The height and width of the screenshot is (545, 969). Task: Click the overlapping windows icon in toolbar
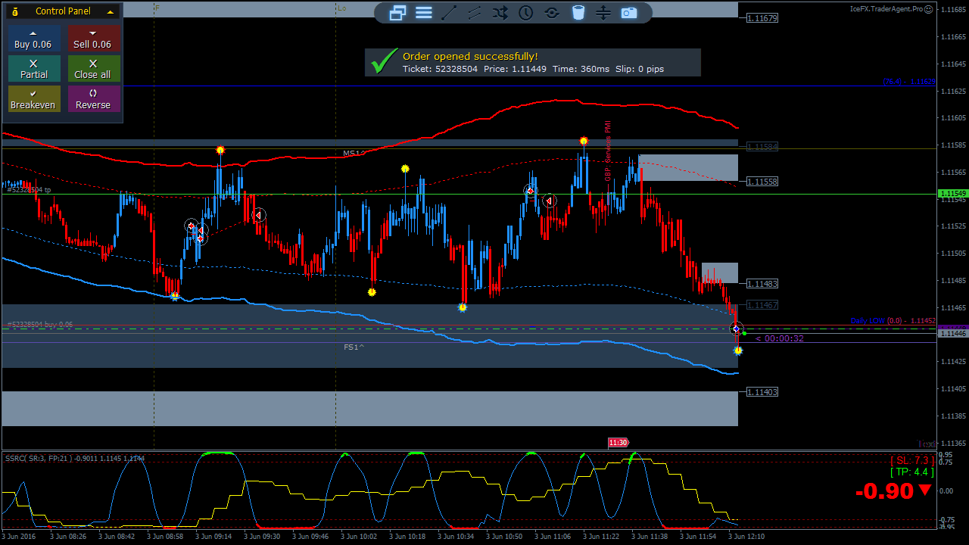pos(397,13)
